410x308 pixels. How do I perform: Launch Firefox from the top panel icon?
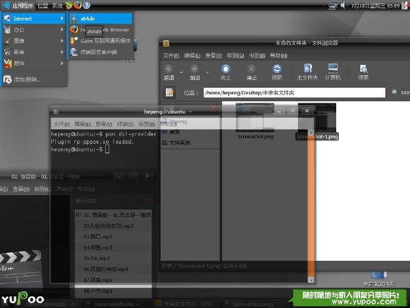point(77,5)
